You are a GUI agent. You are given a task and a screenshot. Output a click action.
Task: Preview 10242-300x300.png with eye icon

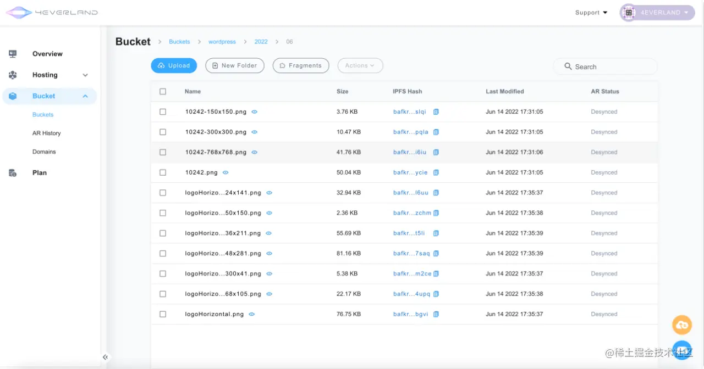[x=255, y=132]
